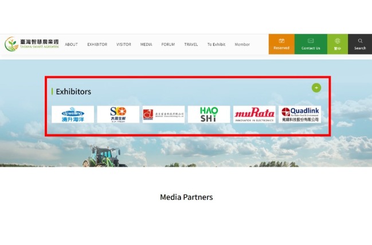Open the Upwelling exhibitor logo
Image resolution: width=372 pixels, height=245 pixels.
click(73, 114)
